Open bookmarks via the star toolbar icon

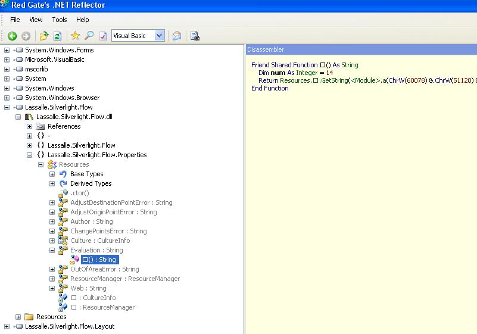pos(75,36)
